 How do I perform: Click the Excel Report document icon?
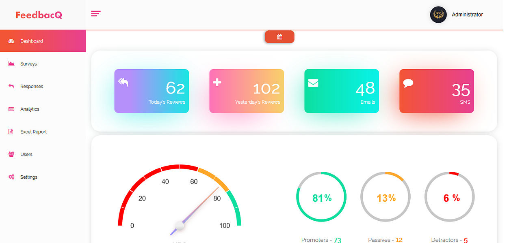[11, 132]
